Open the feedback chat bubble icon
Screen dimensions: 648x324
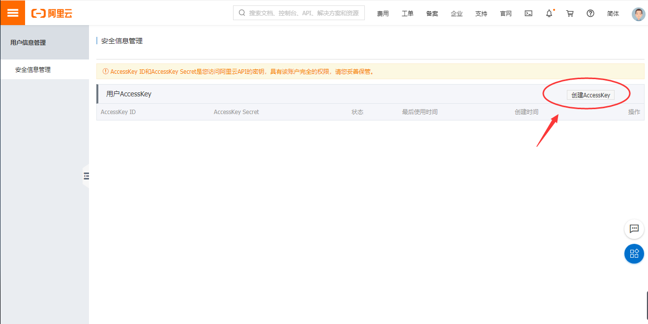coord(634,229)
